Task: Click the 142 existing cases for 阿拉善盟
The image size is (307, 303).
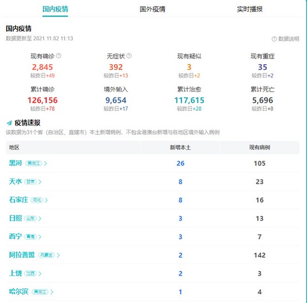Action: pos(259,255)
